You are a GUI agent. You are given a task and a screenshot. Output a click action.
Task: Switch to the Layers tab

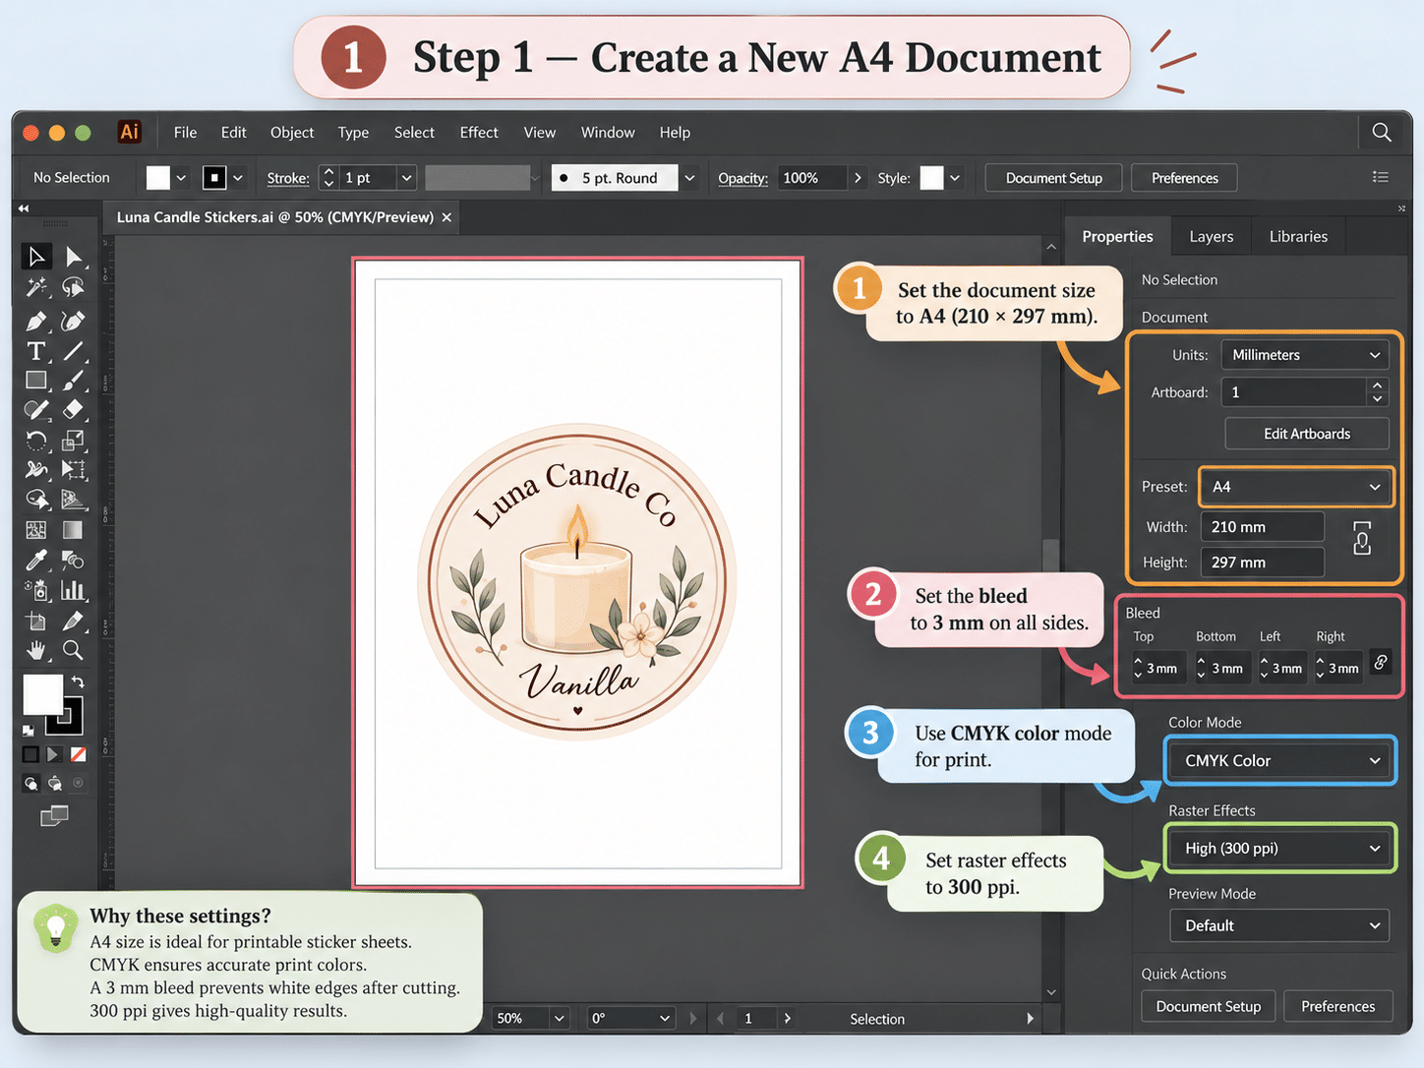(x=1211, y=237)
